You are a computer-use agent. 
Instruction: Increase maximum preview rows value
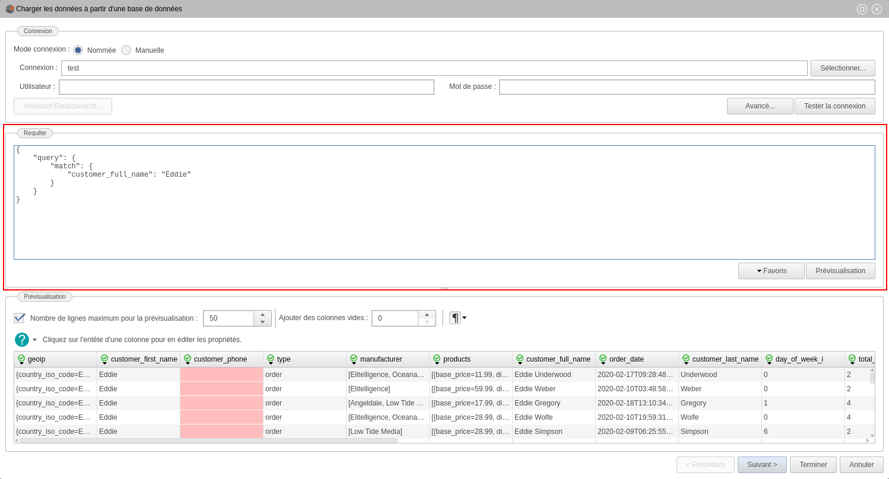tap(262, 314)
